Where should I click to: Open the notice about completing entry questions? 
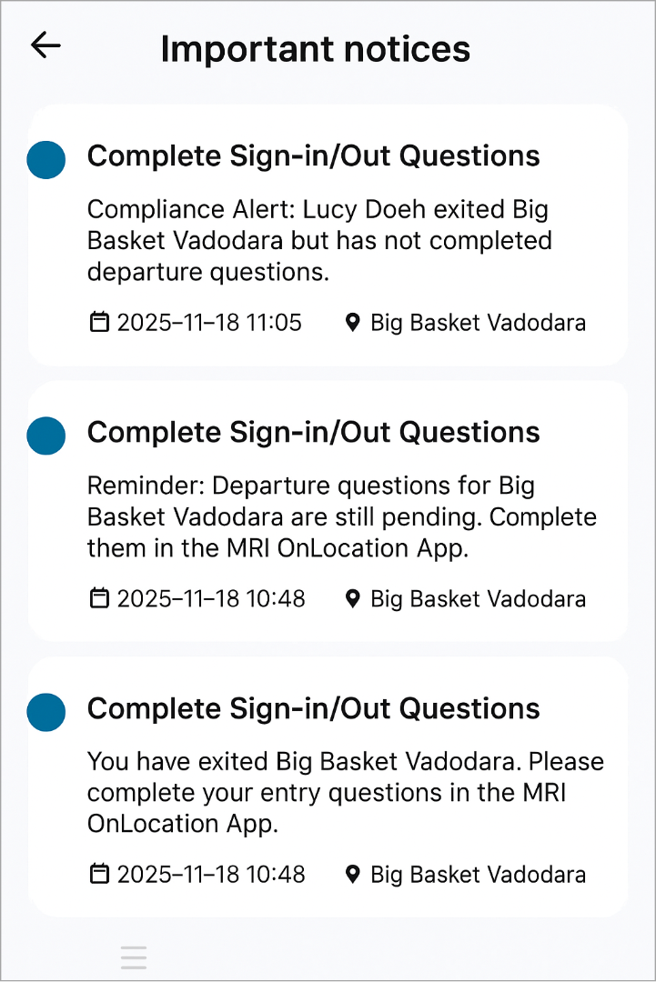pos(345,793)
